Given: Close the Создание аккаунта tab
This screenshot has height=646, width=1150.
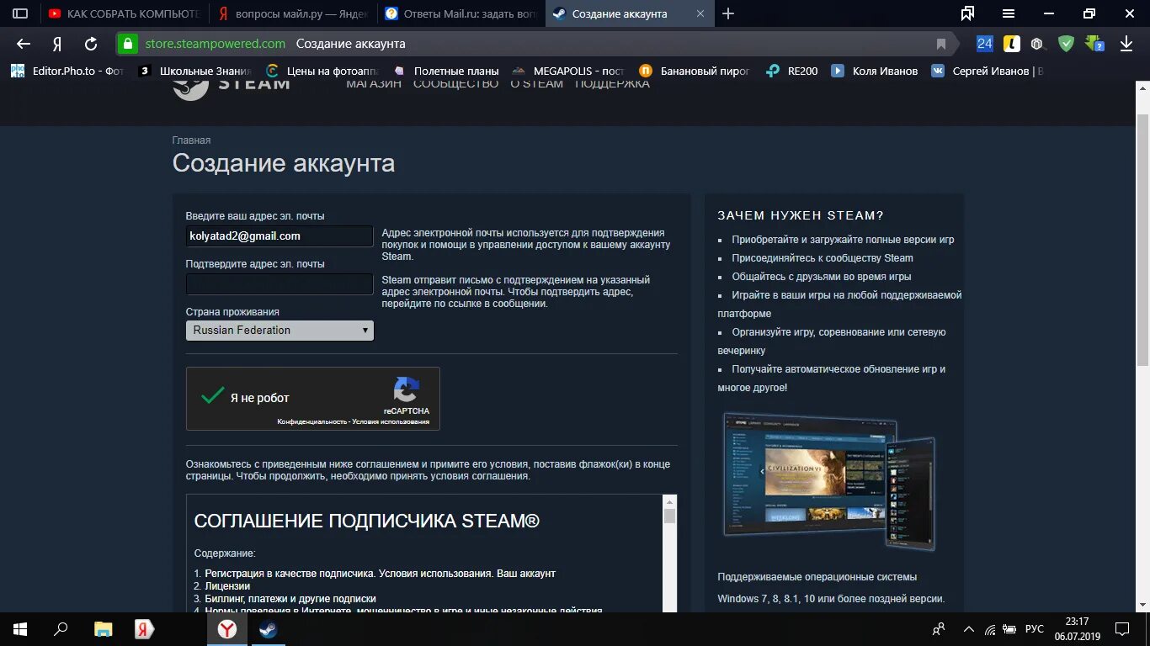Looking at the screenshot, I should point(700,13).
